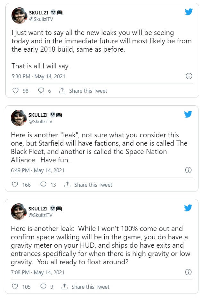Open the 7:08 PM · May 14, 2021 timestamp
The image size is (202, 299).
tap(38, 272)
